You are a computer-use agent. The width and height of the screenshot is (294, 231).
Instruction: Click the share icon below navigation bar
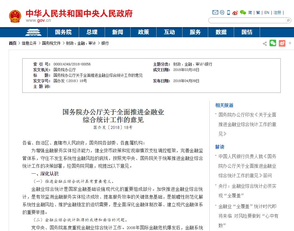coord(265,43)
